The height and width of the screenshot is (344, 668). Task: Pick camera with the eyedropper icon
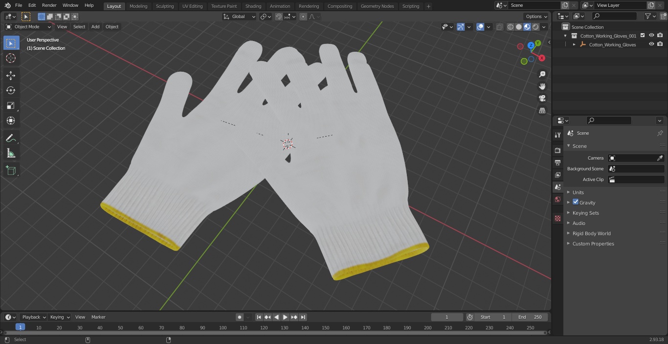[660, 158]
